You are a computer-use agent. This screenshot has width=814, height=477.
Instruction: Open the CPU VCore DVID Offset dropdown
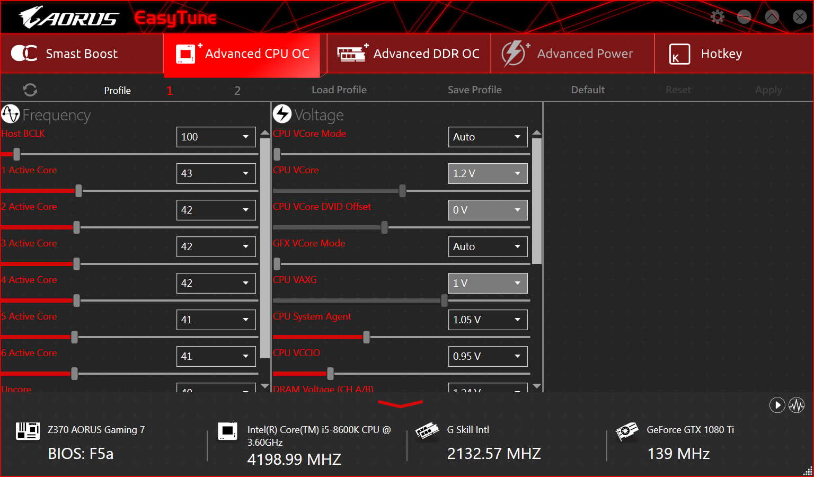(488, 210)
